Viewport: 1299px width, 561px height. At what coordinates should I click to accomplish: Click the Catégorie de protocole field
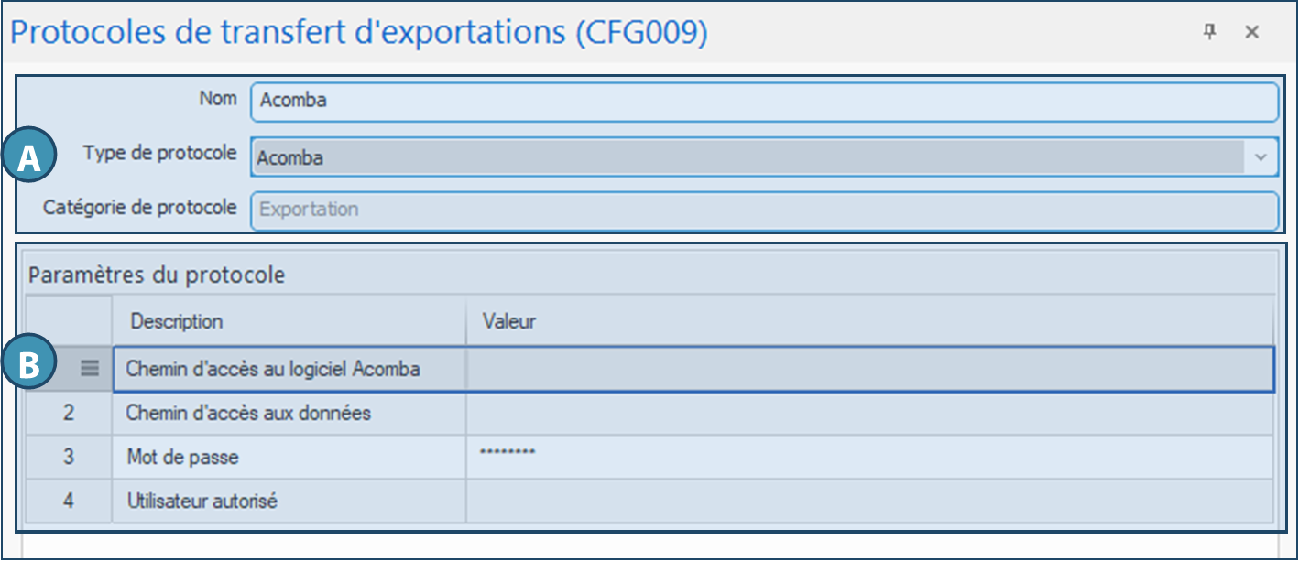point(763,210)
